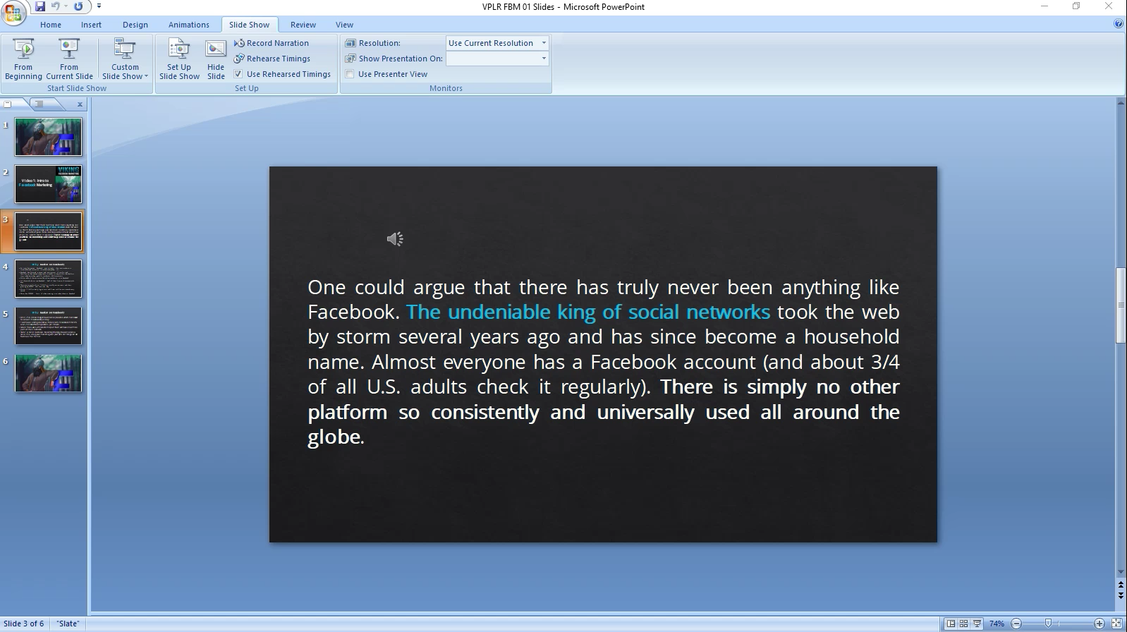Click the "Slate" theme name in status bar
The image size is (1127, 632).
68,624
